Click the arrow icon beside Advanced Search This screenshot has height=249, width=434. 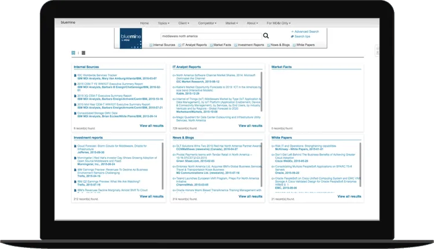(292, 32)
